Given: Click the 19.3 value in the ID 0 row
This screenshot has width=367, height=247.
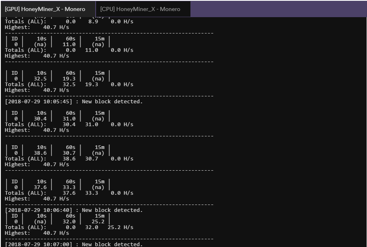Looking at the screenshot, I should click(69, 79).
